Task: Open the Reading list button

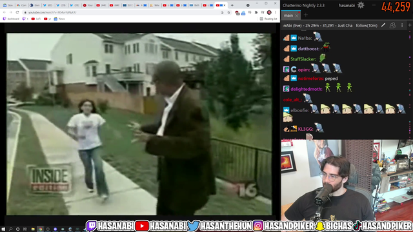Action: [x=268, y=19]
